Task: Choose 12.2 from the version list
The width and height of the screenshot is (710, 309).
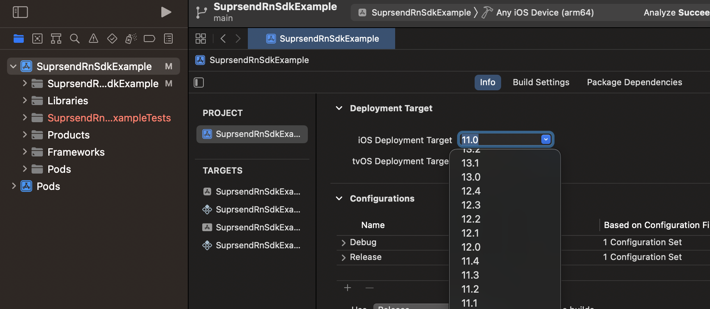Action: click(505, 219)
